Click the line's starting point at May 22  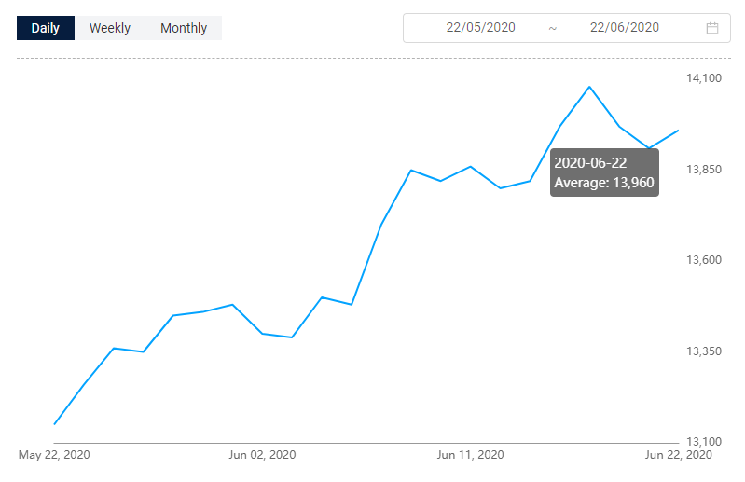pyautogui.click(x=55, y=423)
